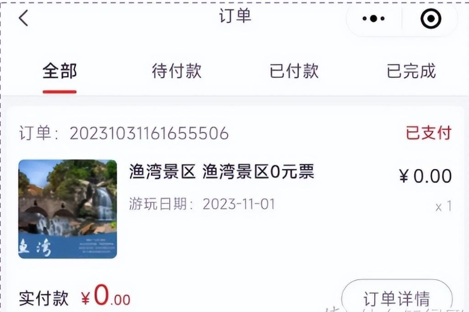Tap the red 已支付 status label
Image resolution: width=469 pixels, height=312 pixels.
click(x=429, y=133)
